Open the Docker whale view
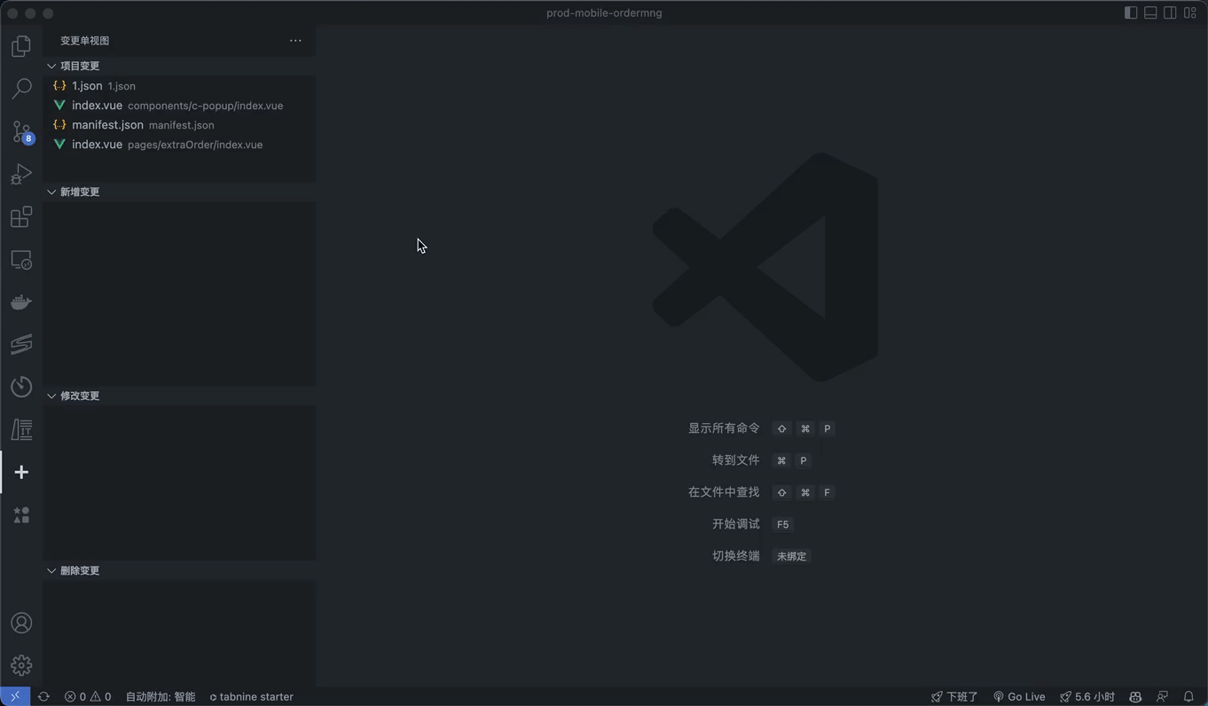The height and width of the screenshot is (706, 1208). point(21,302)
